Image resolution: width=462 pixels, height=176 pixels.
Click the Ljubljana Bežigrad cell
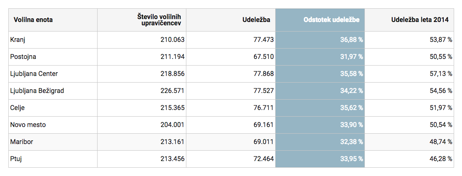click(x=37, y=91)
